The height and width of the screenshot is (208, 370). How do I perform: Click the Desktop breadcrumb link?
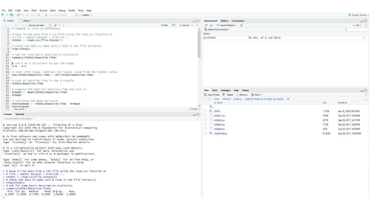pyautogui.click(x=238, y=99)
